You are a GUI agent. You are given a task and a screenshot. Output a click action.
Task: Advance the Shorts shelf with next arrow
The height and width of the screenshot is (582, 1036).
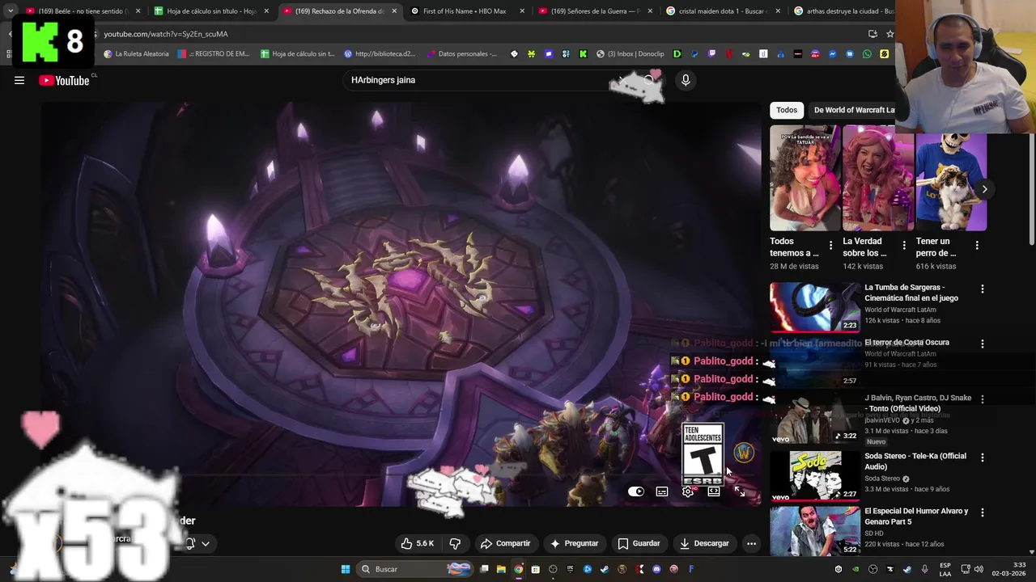pos(984,189)
